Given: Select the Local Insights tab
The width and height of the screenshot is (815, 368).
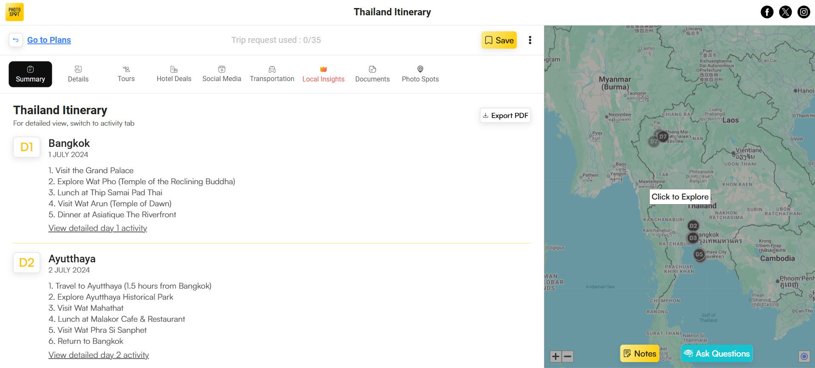Looking at the screenshot, I should pyautogui.click(x=323, y=74).
